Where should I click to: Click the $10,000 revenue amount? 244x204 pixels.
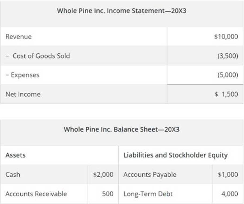(x=226, y=36)
